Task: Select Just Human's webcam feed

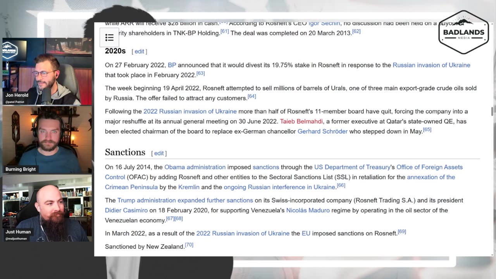Action: [x=47, y=208]
